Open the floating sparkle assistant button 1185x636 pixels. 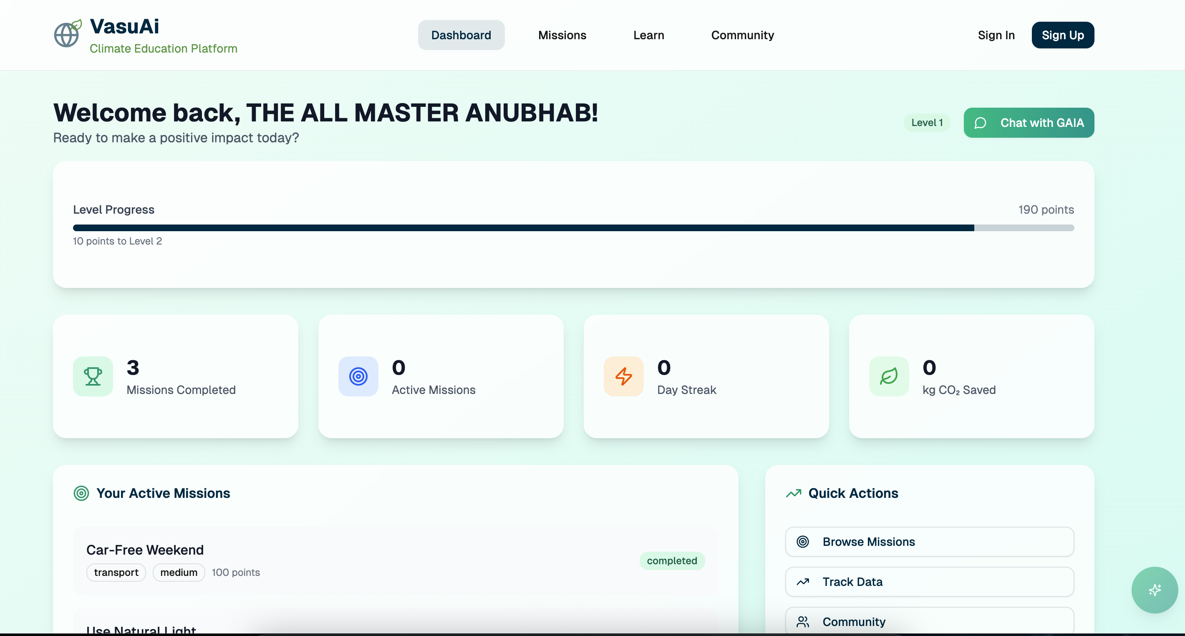point(1154,590)
